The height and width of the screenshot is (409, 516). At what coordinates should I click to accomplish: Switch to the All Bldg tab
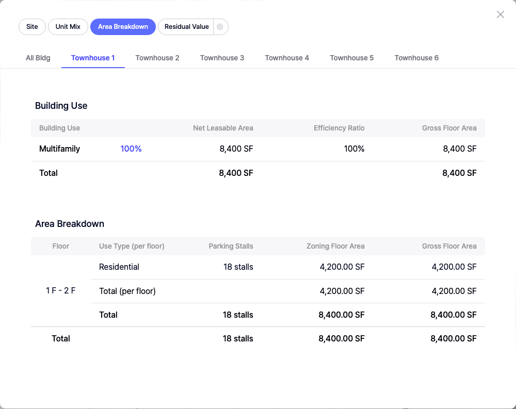pyautogui.click(x=38, y=58)
